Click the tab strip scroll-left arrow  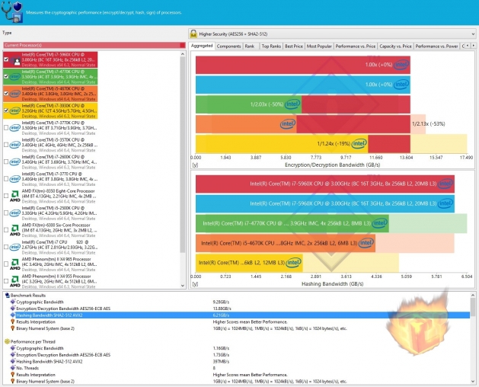coord(468,46)
